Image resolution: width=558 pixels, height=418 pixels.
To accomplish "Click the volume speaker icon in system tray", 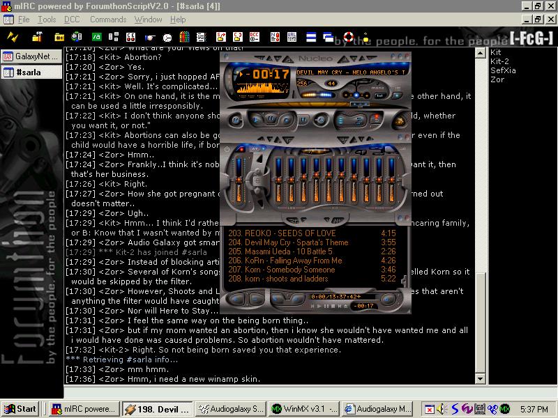I will 442,409.
